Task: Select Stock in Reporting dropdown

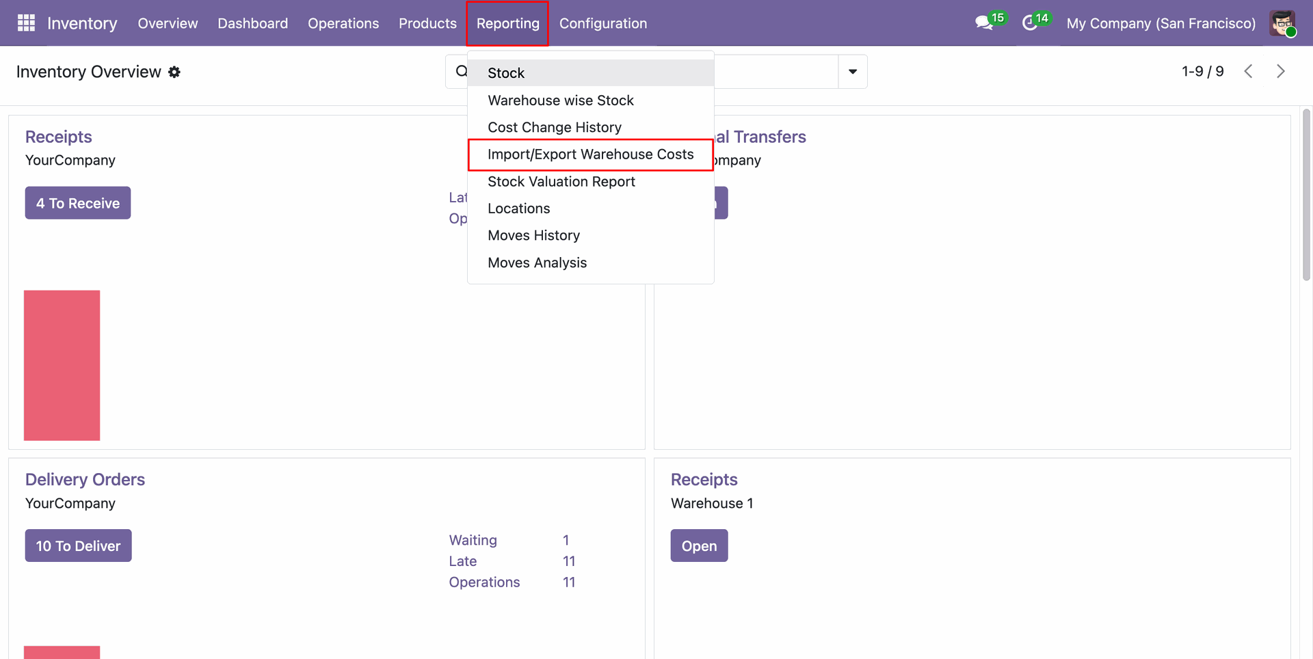Action: pos(591,72)
